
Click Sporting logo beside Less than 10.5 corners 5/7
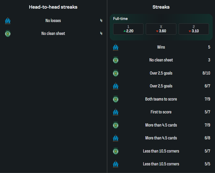click(x=116, y=151)
